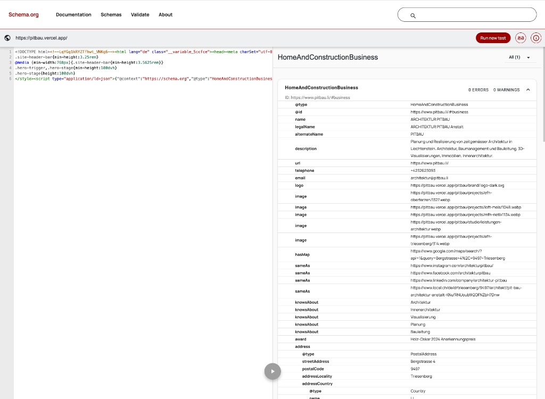Select the telephone row in results

pos(407,171)
